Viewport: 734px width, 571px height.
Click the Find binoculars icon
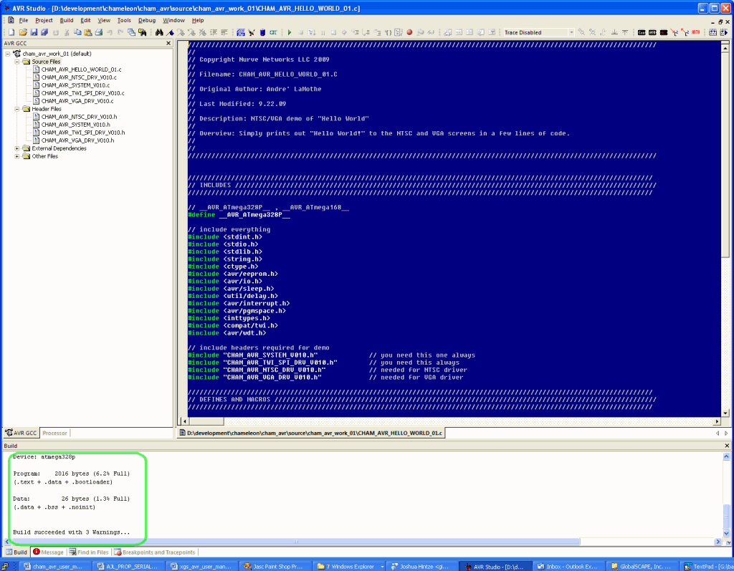pyautogui.click(x=159, y=32)
